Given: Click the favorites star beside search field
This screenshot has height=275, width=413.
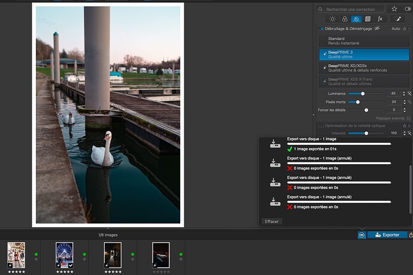Looking at the screenshot, I should (x=394, y=9).
